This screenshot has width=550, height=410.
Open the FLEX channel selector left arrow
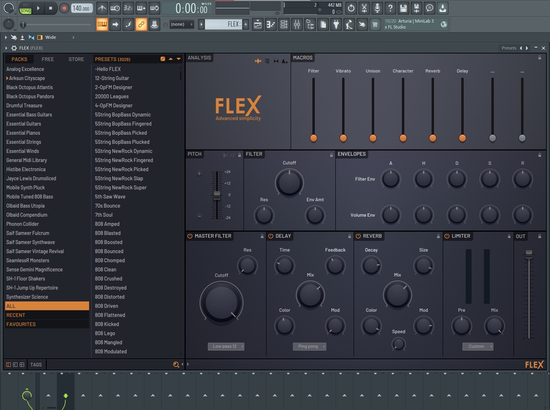201,24
